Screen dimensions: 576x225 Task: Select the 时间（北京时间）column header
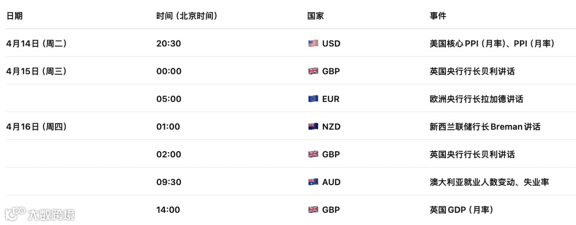[187, 16]
